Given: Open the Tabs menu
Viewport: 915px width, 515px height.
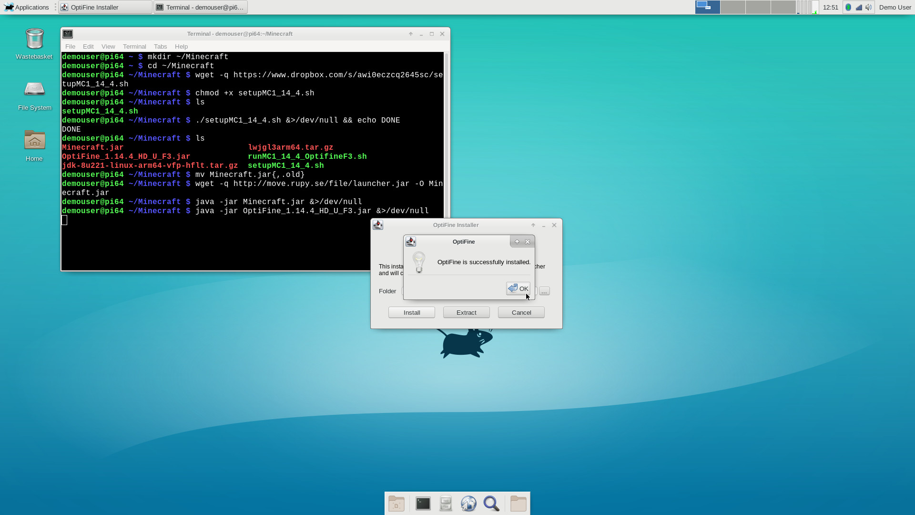Looking at the screenshot, I should [x=160, y=46].
